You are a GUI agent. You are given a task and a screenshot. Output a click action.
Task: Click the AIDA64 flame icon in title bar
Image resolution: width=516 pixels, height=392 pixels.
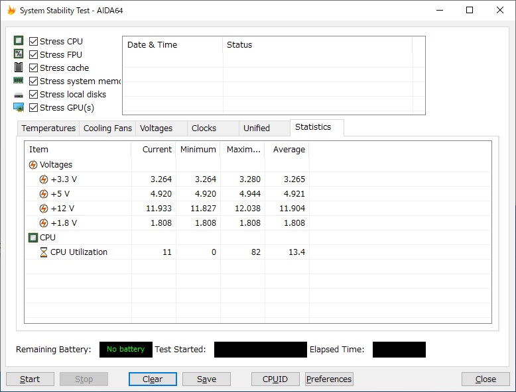(11, 10)
